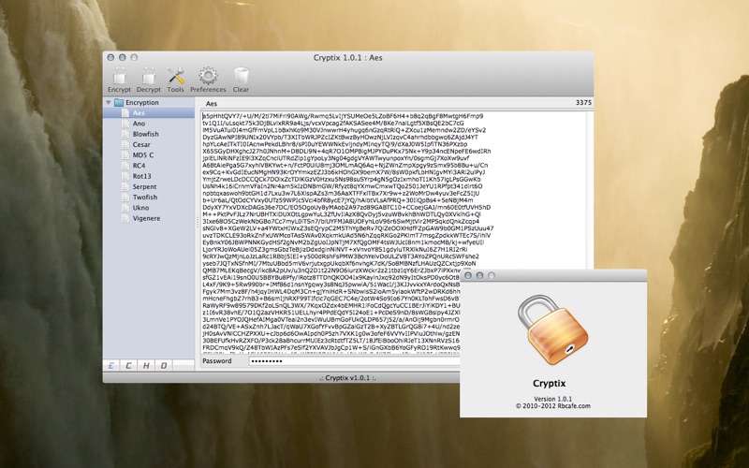Screen dimensions: 749x468
Task: Select the Aes algorithm in sidebar
Action: [149, 112]
